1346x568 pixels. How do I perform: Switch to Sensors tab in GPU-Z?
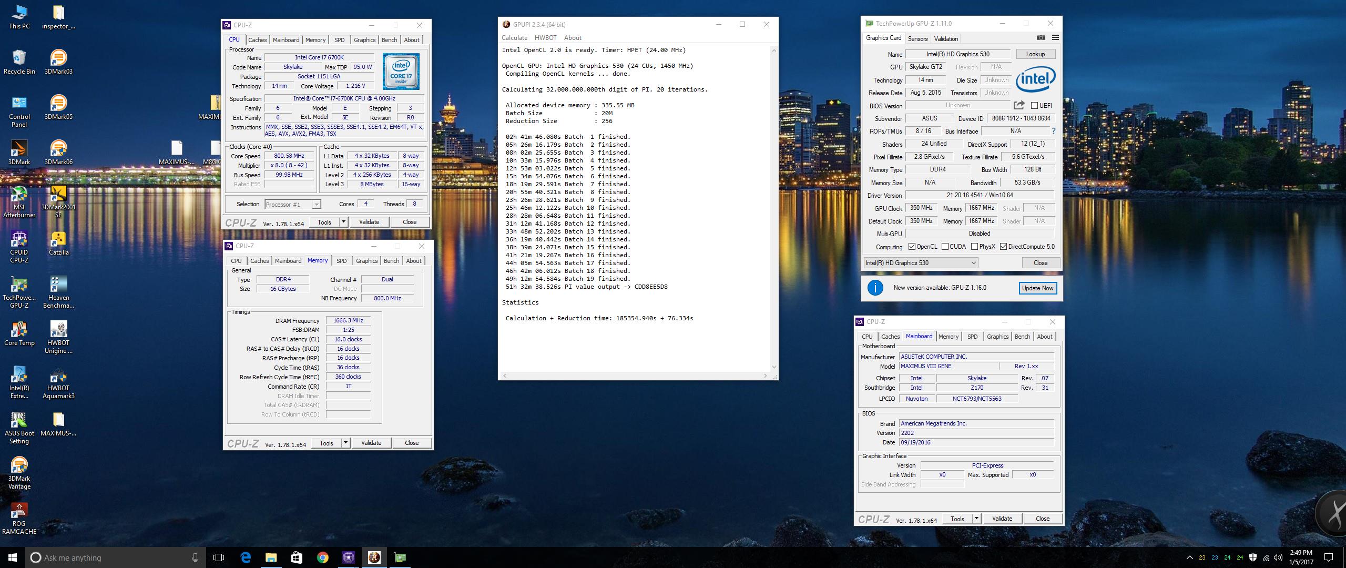pos(917,39)
